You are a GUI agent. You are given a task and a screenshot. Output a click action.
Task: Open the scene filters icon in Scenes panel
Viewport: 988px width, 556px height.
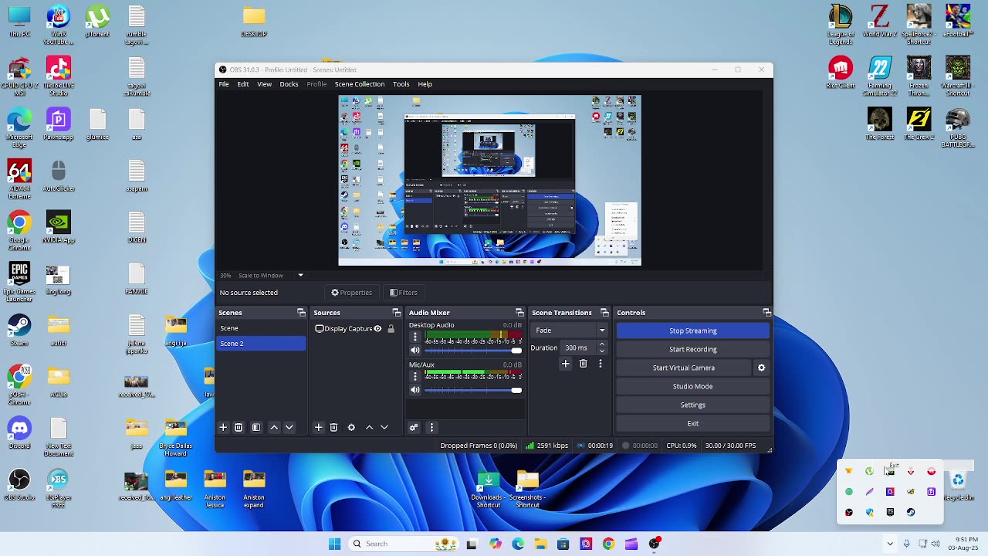tap(256, 427)
